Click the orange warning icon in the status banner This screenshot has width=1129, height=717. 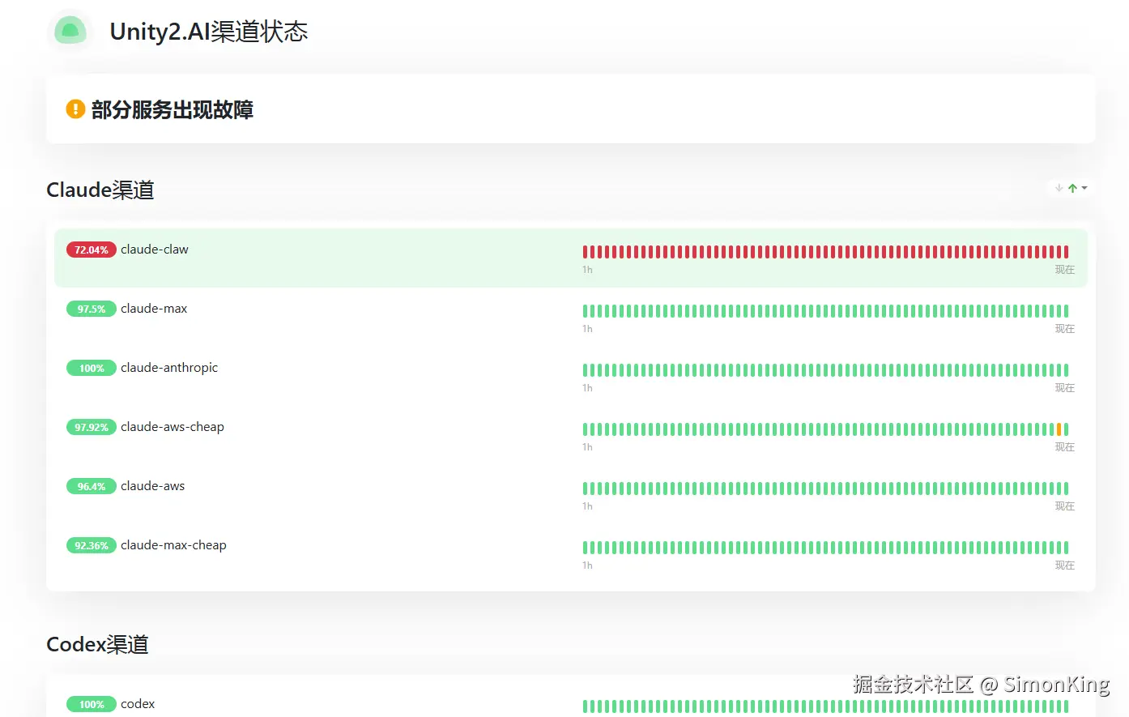(75, 109)
